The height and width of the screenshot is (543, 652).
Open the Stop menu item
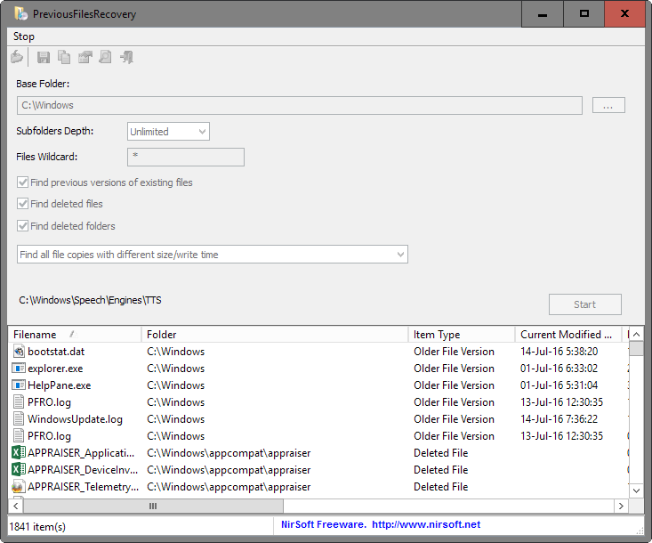pyautogui.click(x=24, y=36)
